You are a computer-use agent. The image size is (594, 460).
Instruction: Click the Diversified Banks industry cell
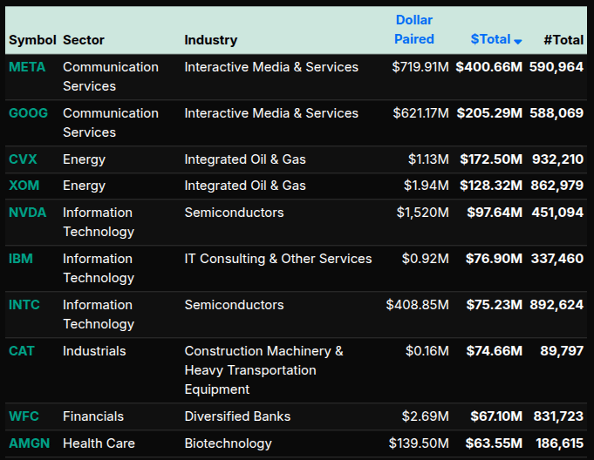237,416
